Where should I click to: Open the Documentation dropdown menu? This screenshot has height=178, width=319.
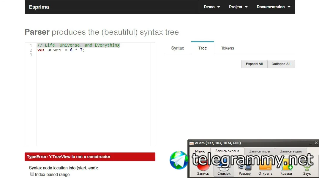point(274,7)
